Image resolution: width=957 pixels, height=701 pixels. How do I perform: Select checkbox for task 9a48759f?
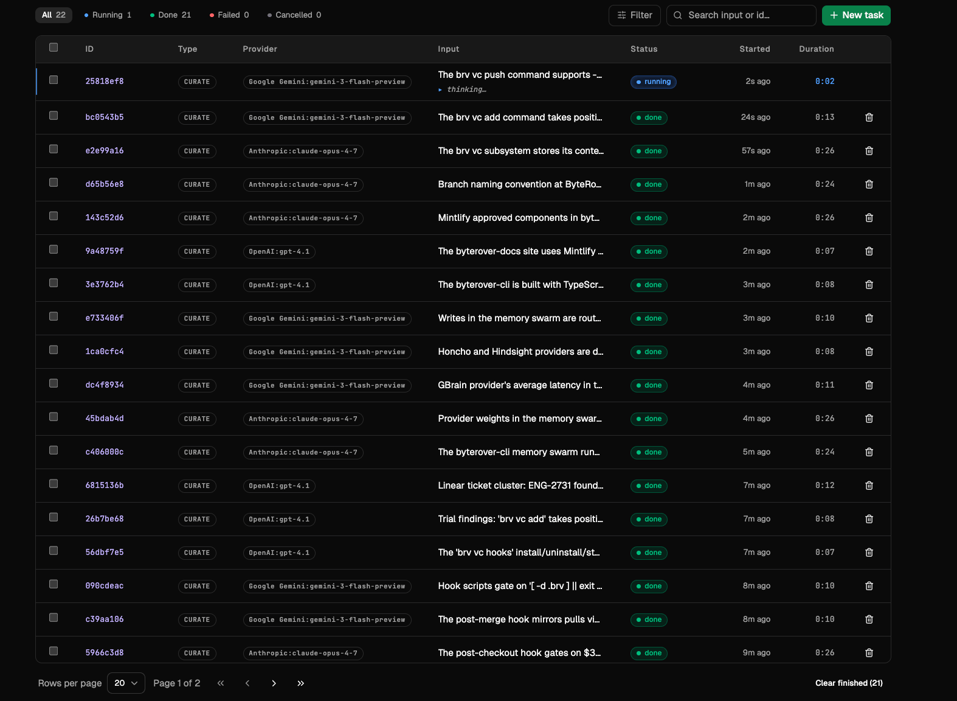pos(54,249)
